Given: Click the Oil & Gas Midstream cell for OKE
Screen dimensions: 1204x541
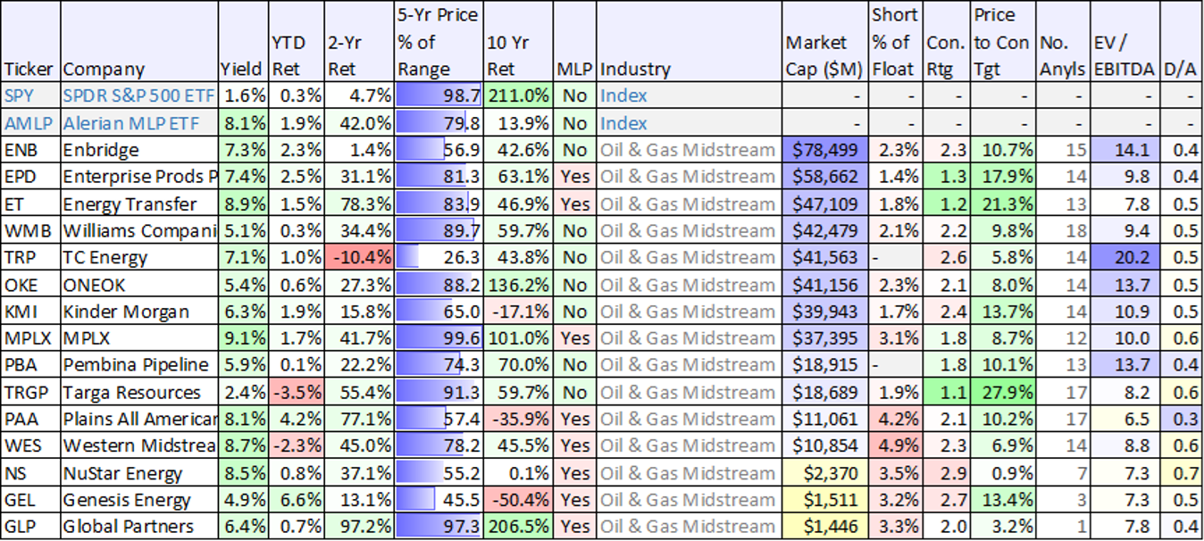Looking at the screenshot, I should (690, 285).
